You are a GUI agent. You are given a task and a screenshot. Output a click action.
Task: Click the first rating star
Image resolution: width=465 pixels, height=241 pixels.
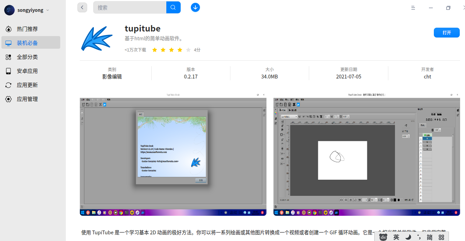coord(154,50)
